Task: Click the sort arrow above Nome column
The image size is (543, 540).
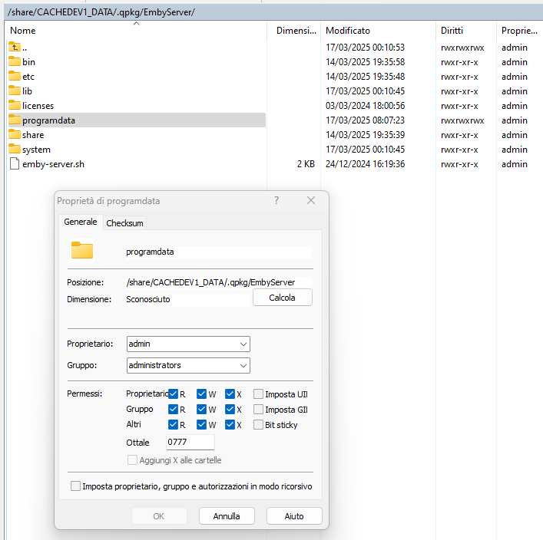Action: point(137,23)
